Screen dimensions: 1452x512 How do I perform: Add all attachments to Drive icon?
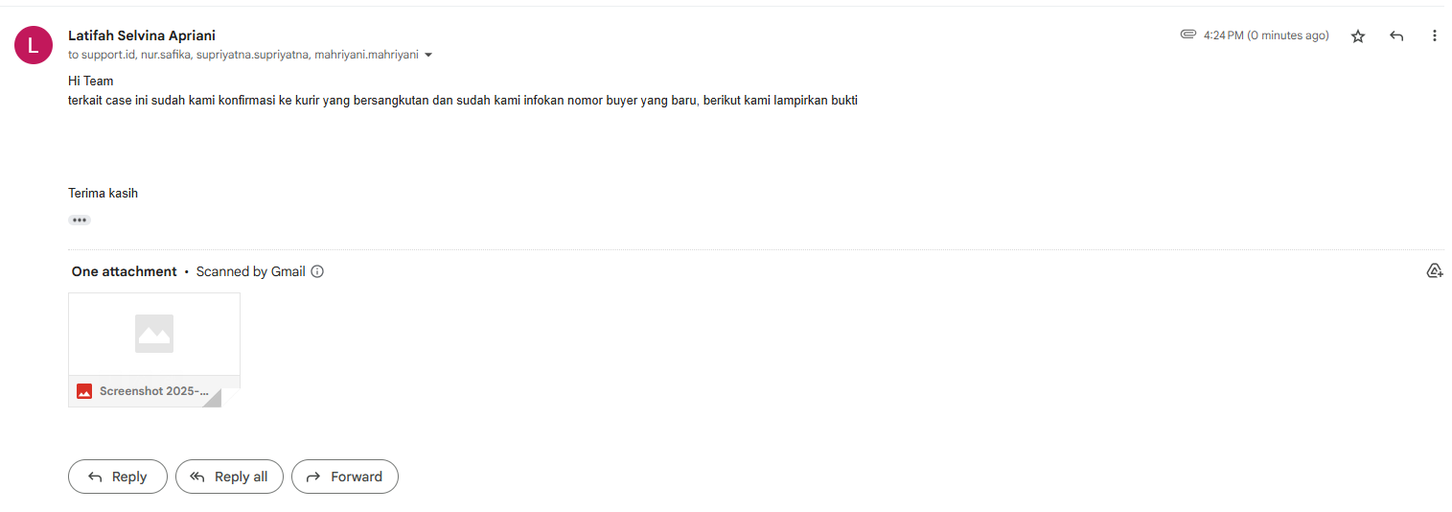[1435, 270]
